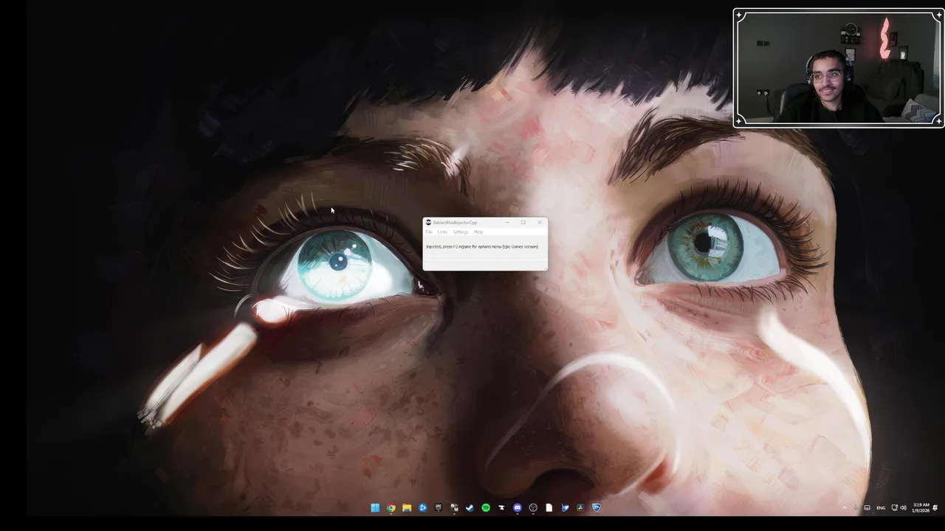The width and height of the screenshot is (945, 531).
Task: Open the Links menu in BakkesModInjector
Action: click(442, 232)
